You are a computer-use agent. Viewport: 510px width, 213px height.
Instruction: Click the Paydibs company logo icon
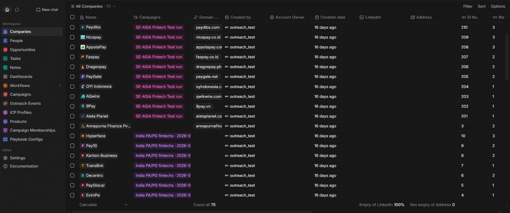(83, 27)
